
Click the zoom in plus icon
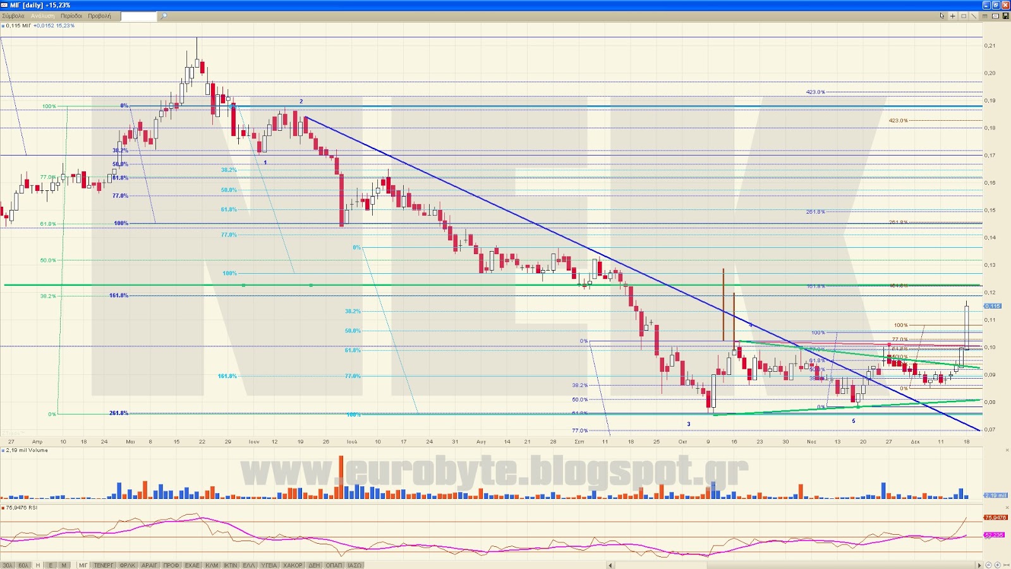998,565
